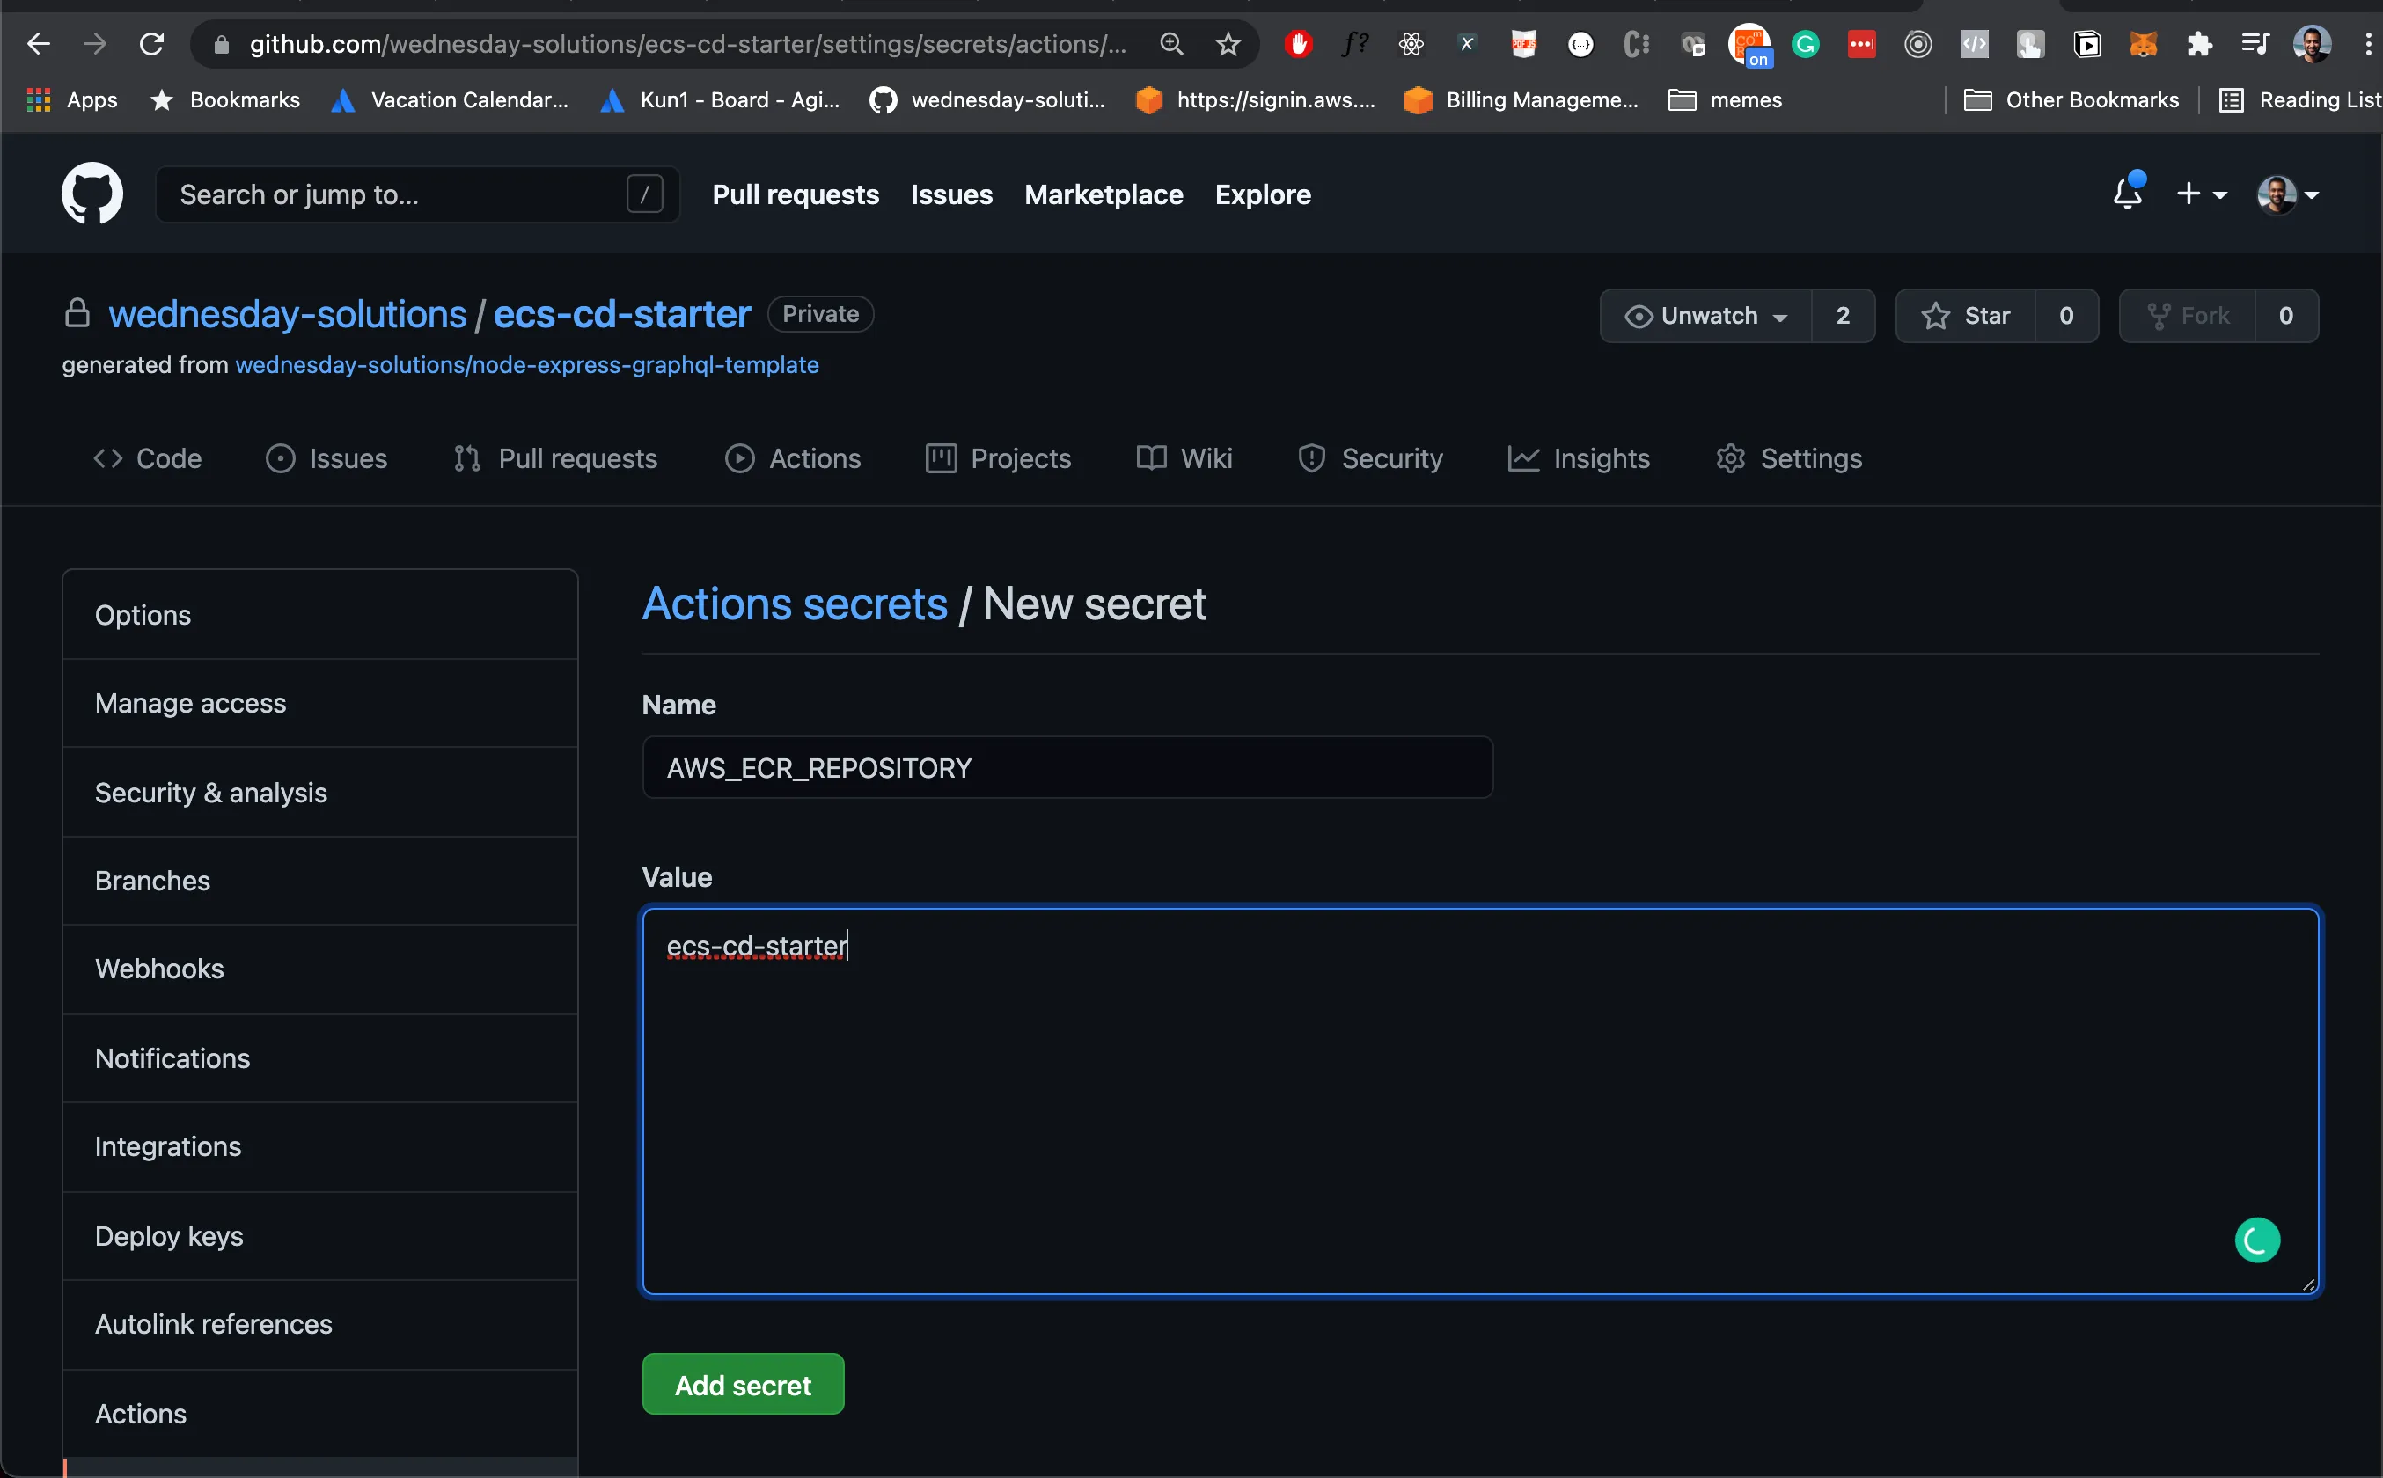Open Options in settings sidebar
This screenshot has width=2383, height=1478.
pos(319,615)
